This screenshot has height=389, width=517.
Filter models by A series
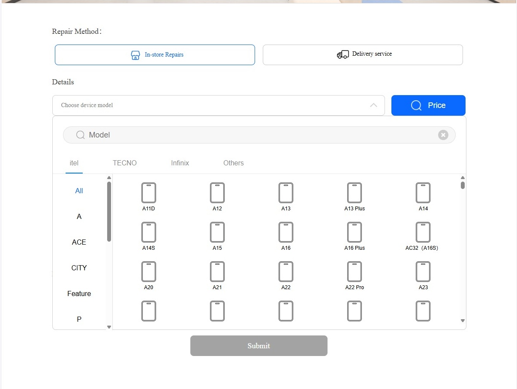[79, 217]
